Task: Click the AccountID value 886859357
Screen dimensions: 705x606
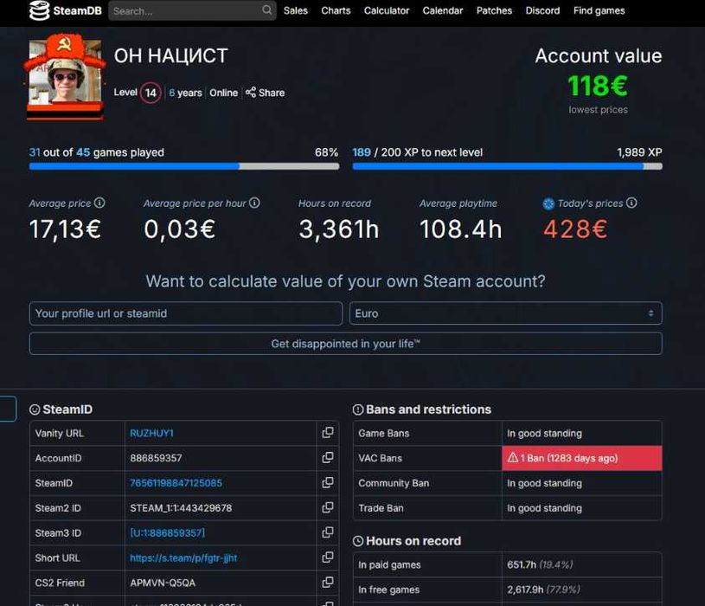Action: [x=156, y=458]
